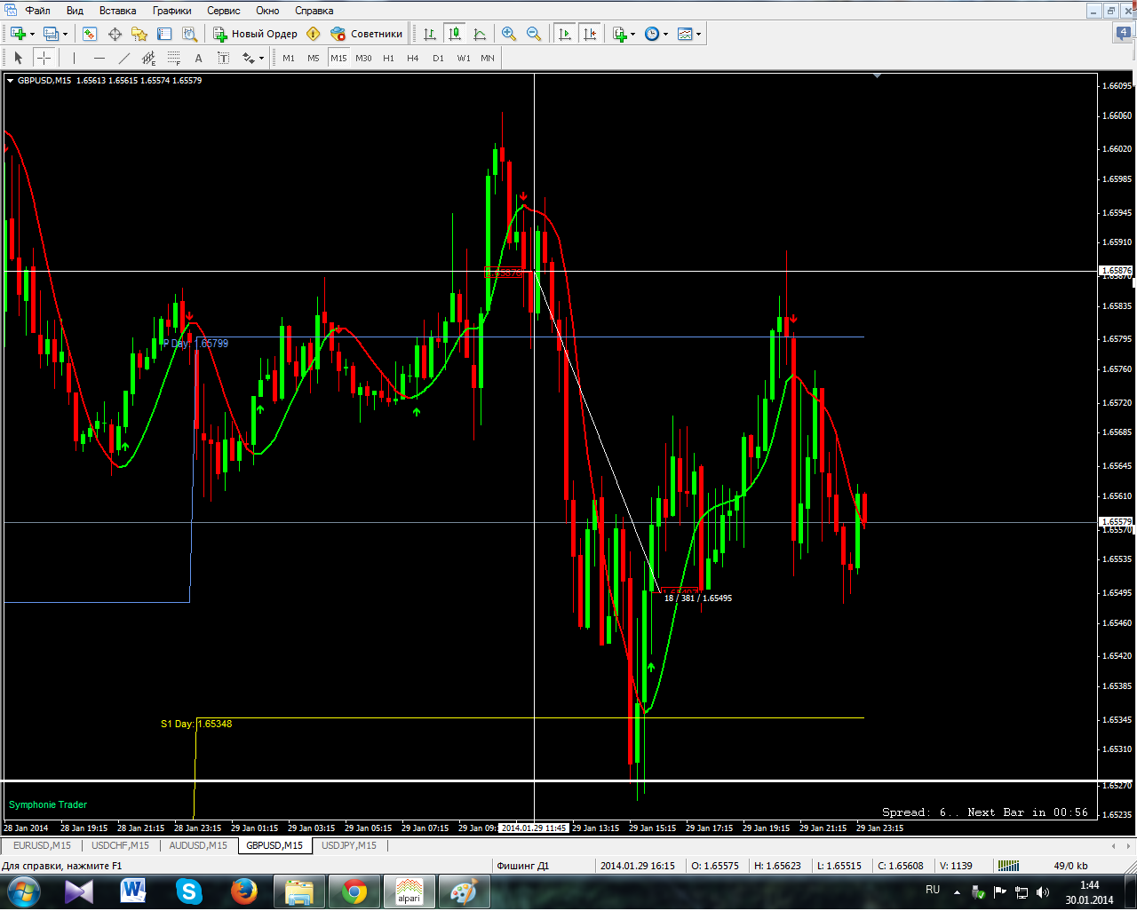The image size is (1137, 911).
Task: Toggle the Советники expert advisors button
Action: tap(366, 34)
